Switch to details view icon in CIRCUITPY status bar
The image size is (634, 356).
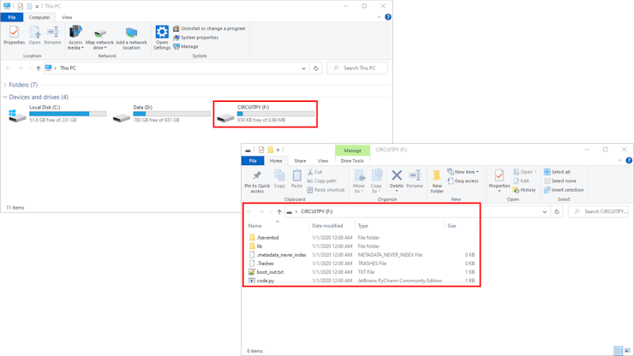pos(618,351)
